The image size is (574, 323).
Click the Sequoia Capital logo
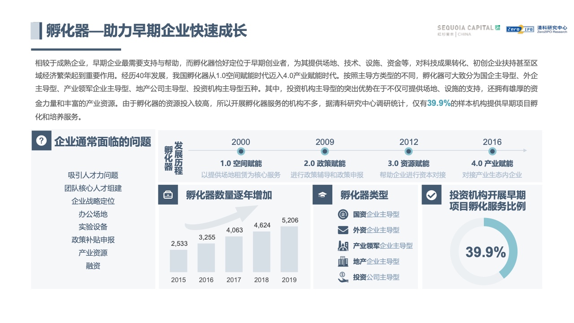click(x=469, y=30)
